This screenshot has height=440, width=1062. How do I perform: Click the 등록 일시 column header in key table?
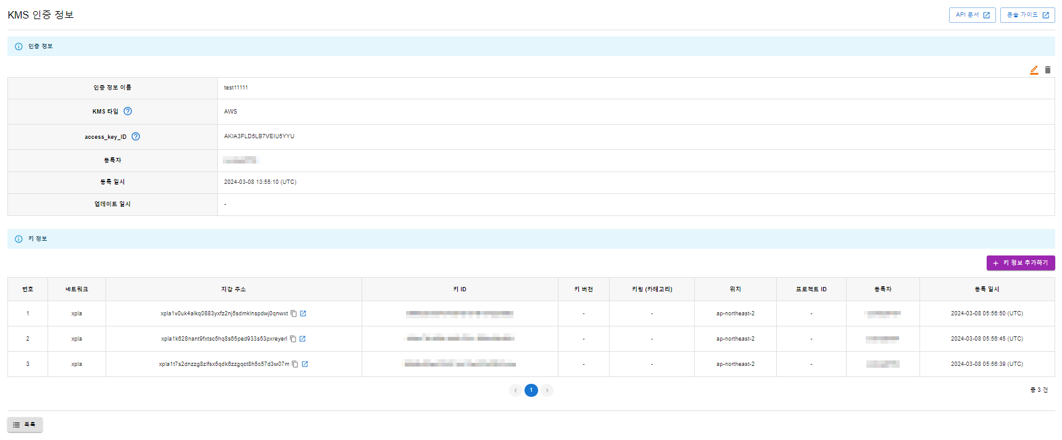[x=987, y=289]
